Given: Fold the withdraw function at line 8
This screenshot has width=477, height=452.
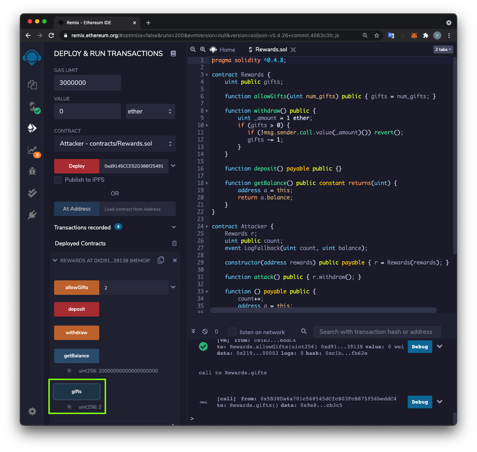Looking at the screenshot, I should [207, 111].
